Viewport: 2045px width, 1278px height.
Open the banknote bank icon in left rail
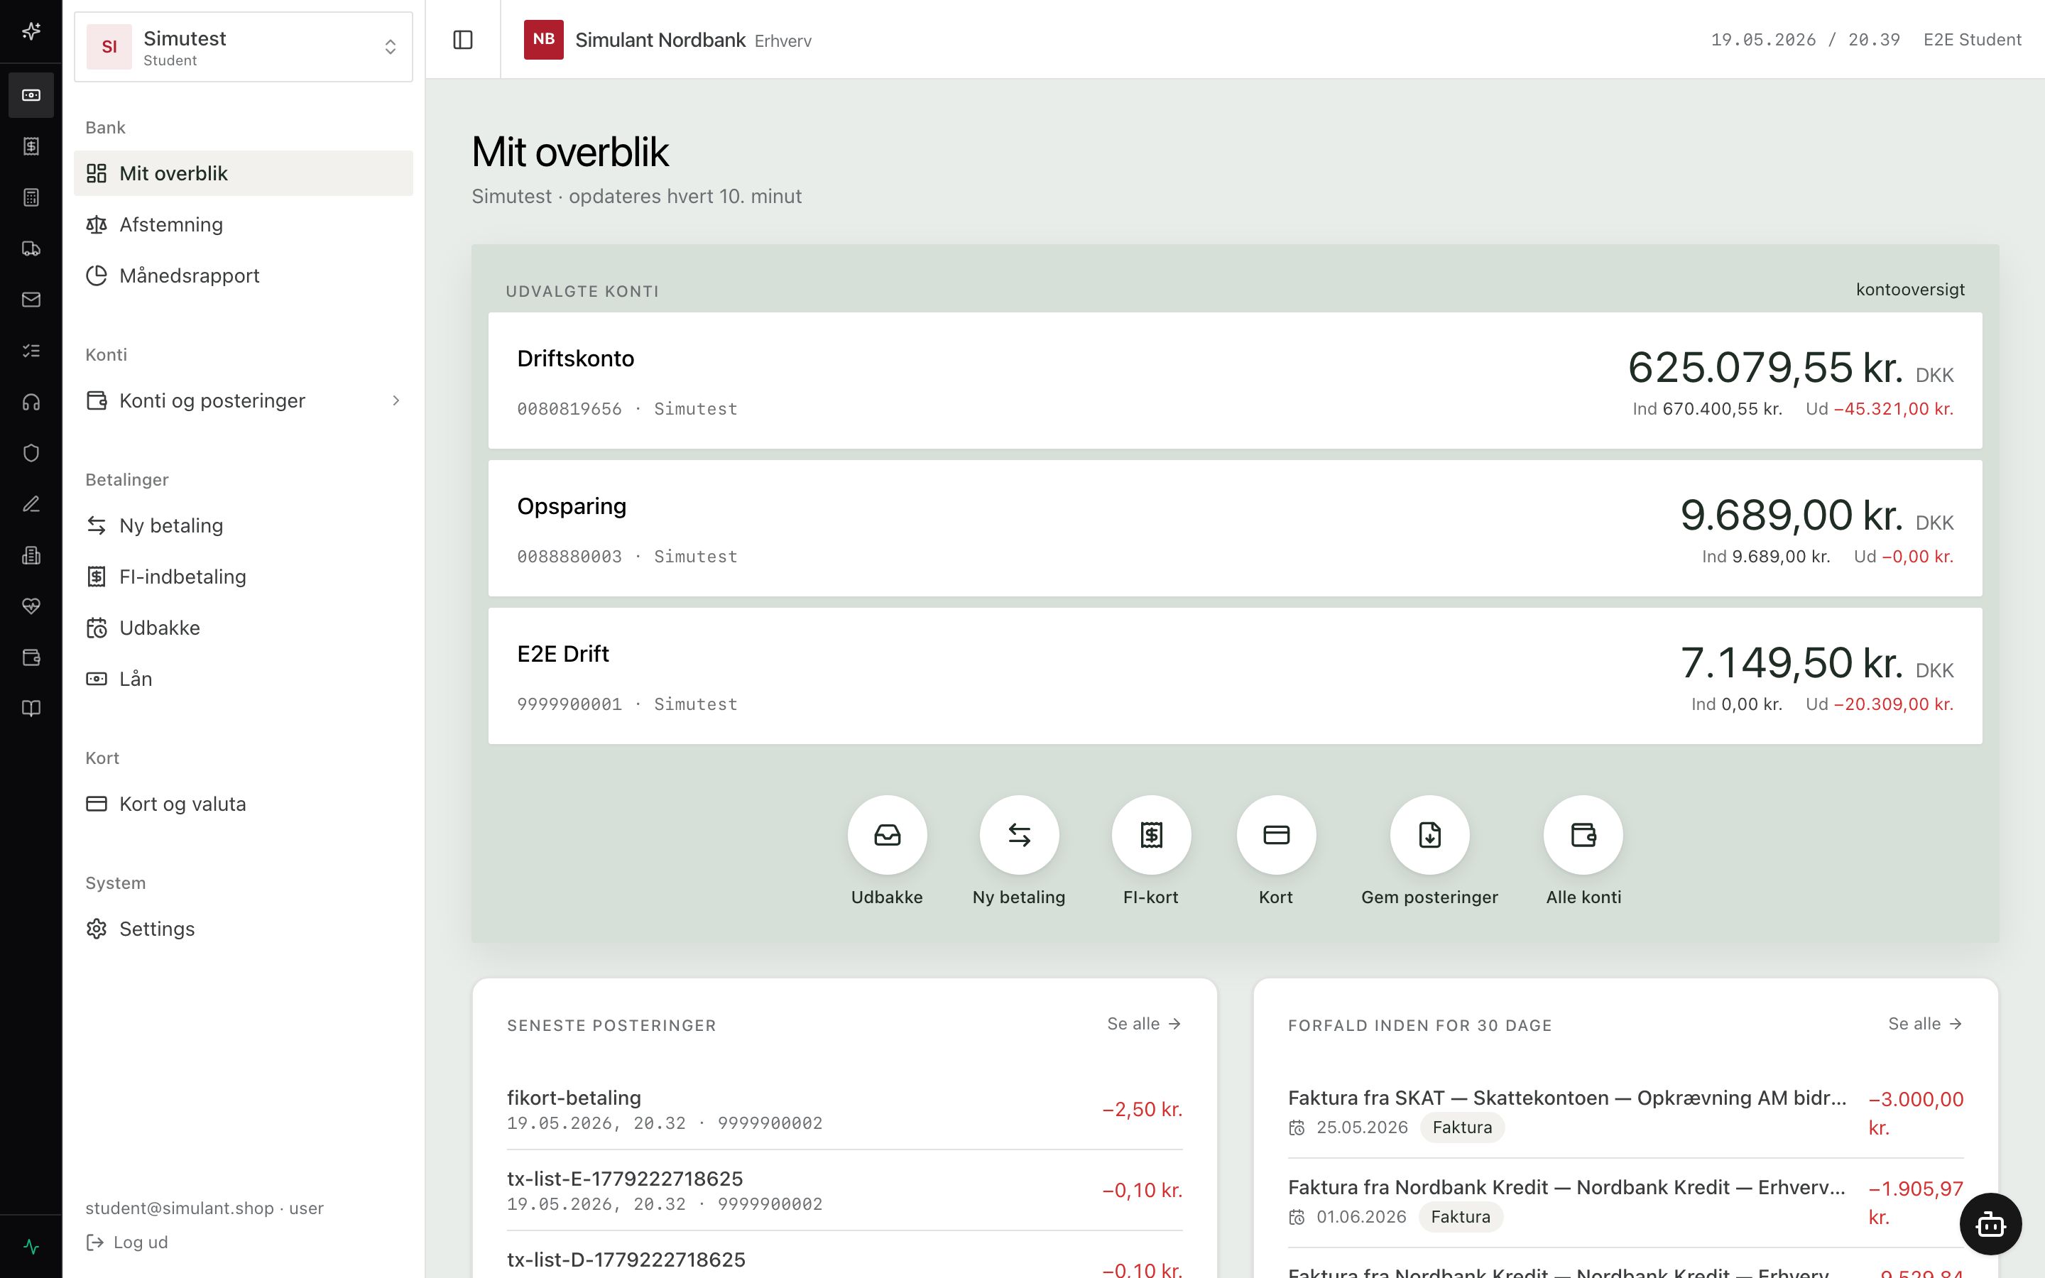coord(31,94)
